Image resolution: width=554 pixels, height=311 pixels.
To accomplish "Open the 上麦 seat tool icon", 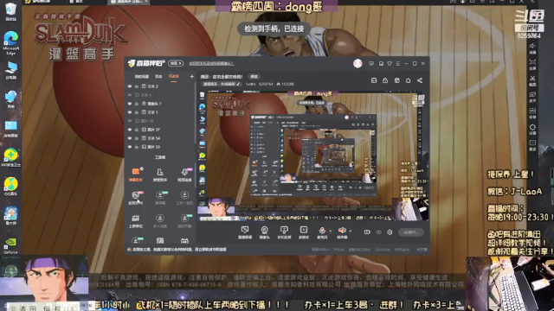I will 136,221.
